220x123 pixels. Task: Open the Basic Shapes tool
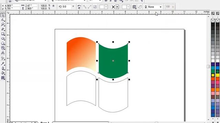(x=3, y=48)
